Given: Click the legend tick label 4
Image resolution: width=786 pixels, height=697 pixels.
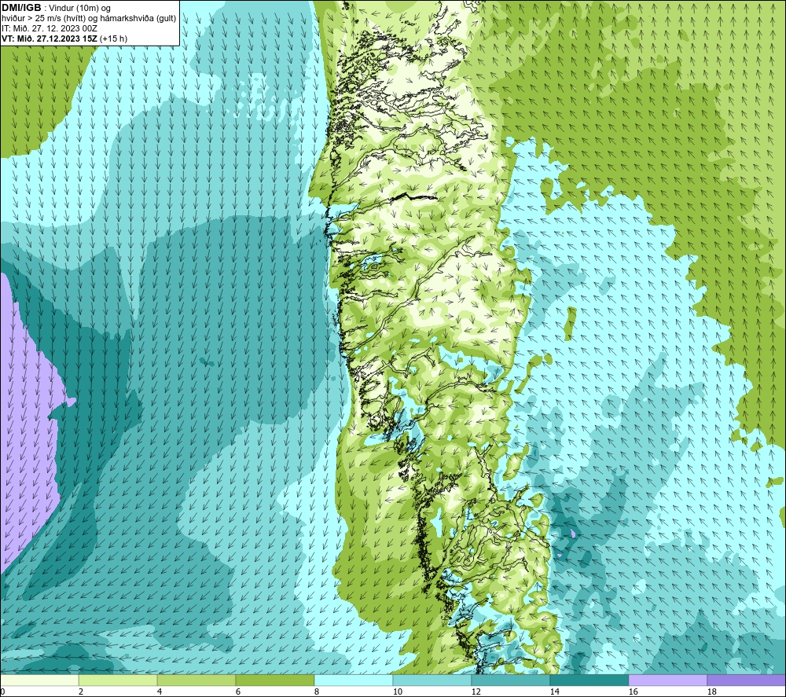Looking at the screenshot, I should 160,692.
